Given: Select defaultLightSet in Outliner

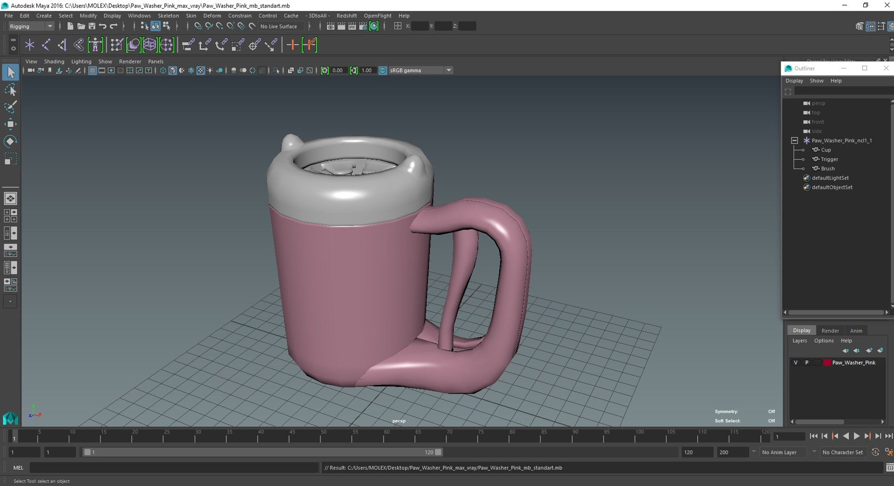Looking at the screenshot, I should click(830, 178).
